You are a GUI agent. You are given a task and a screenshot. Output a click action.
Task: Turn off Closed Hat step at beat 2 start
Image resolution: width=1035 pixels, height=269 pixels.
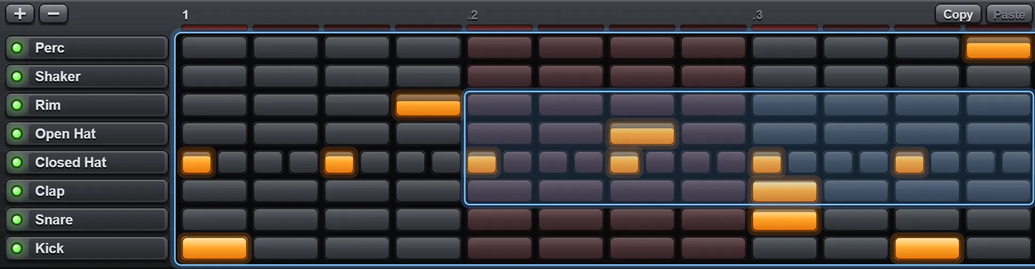tap(481, 162)
